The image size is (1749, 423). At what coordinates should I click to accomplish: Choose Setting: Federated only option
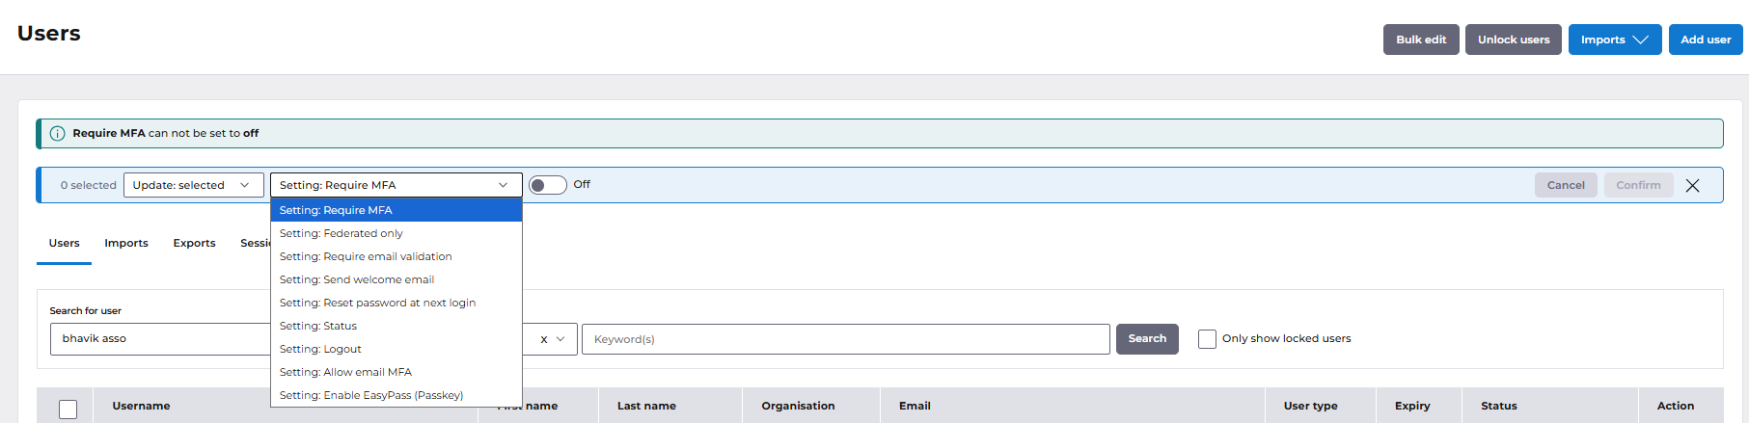click(x=342, y=233)
